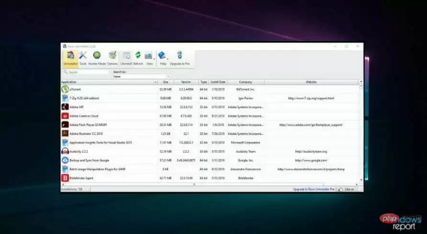Select the Adobe Illustrator CC icon
This screenshot has width=427, height=234.
[x=65, y=134]
